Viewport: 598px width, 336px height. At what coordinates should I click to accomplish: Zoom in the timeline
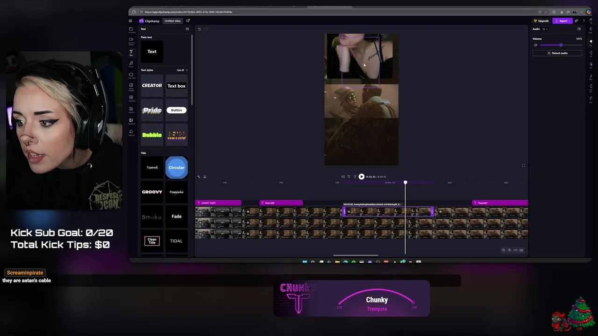(x=509, y=250)
